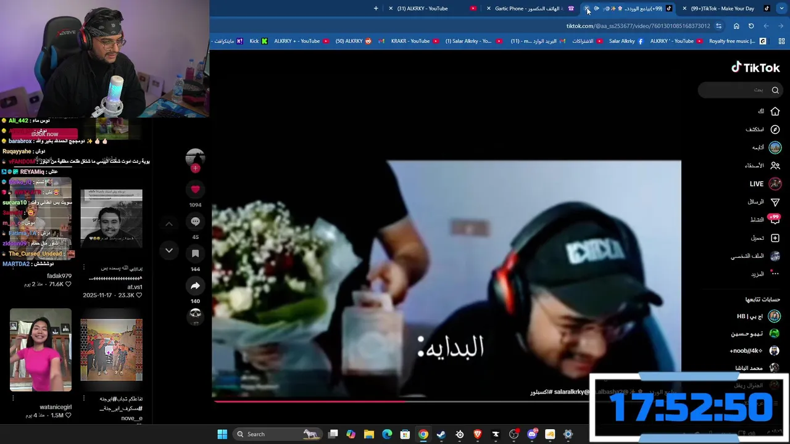
Task: Switch to the Gartic Phone tab
Action: point(531,9)
